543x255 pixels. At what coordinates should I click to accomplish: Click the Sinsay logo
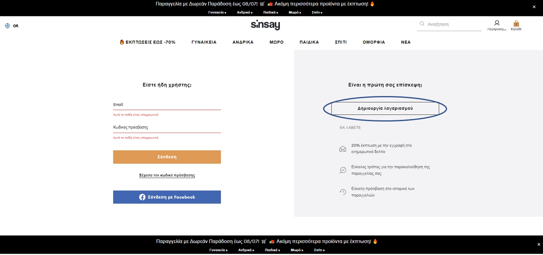click(265, 25)
